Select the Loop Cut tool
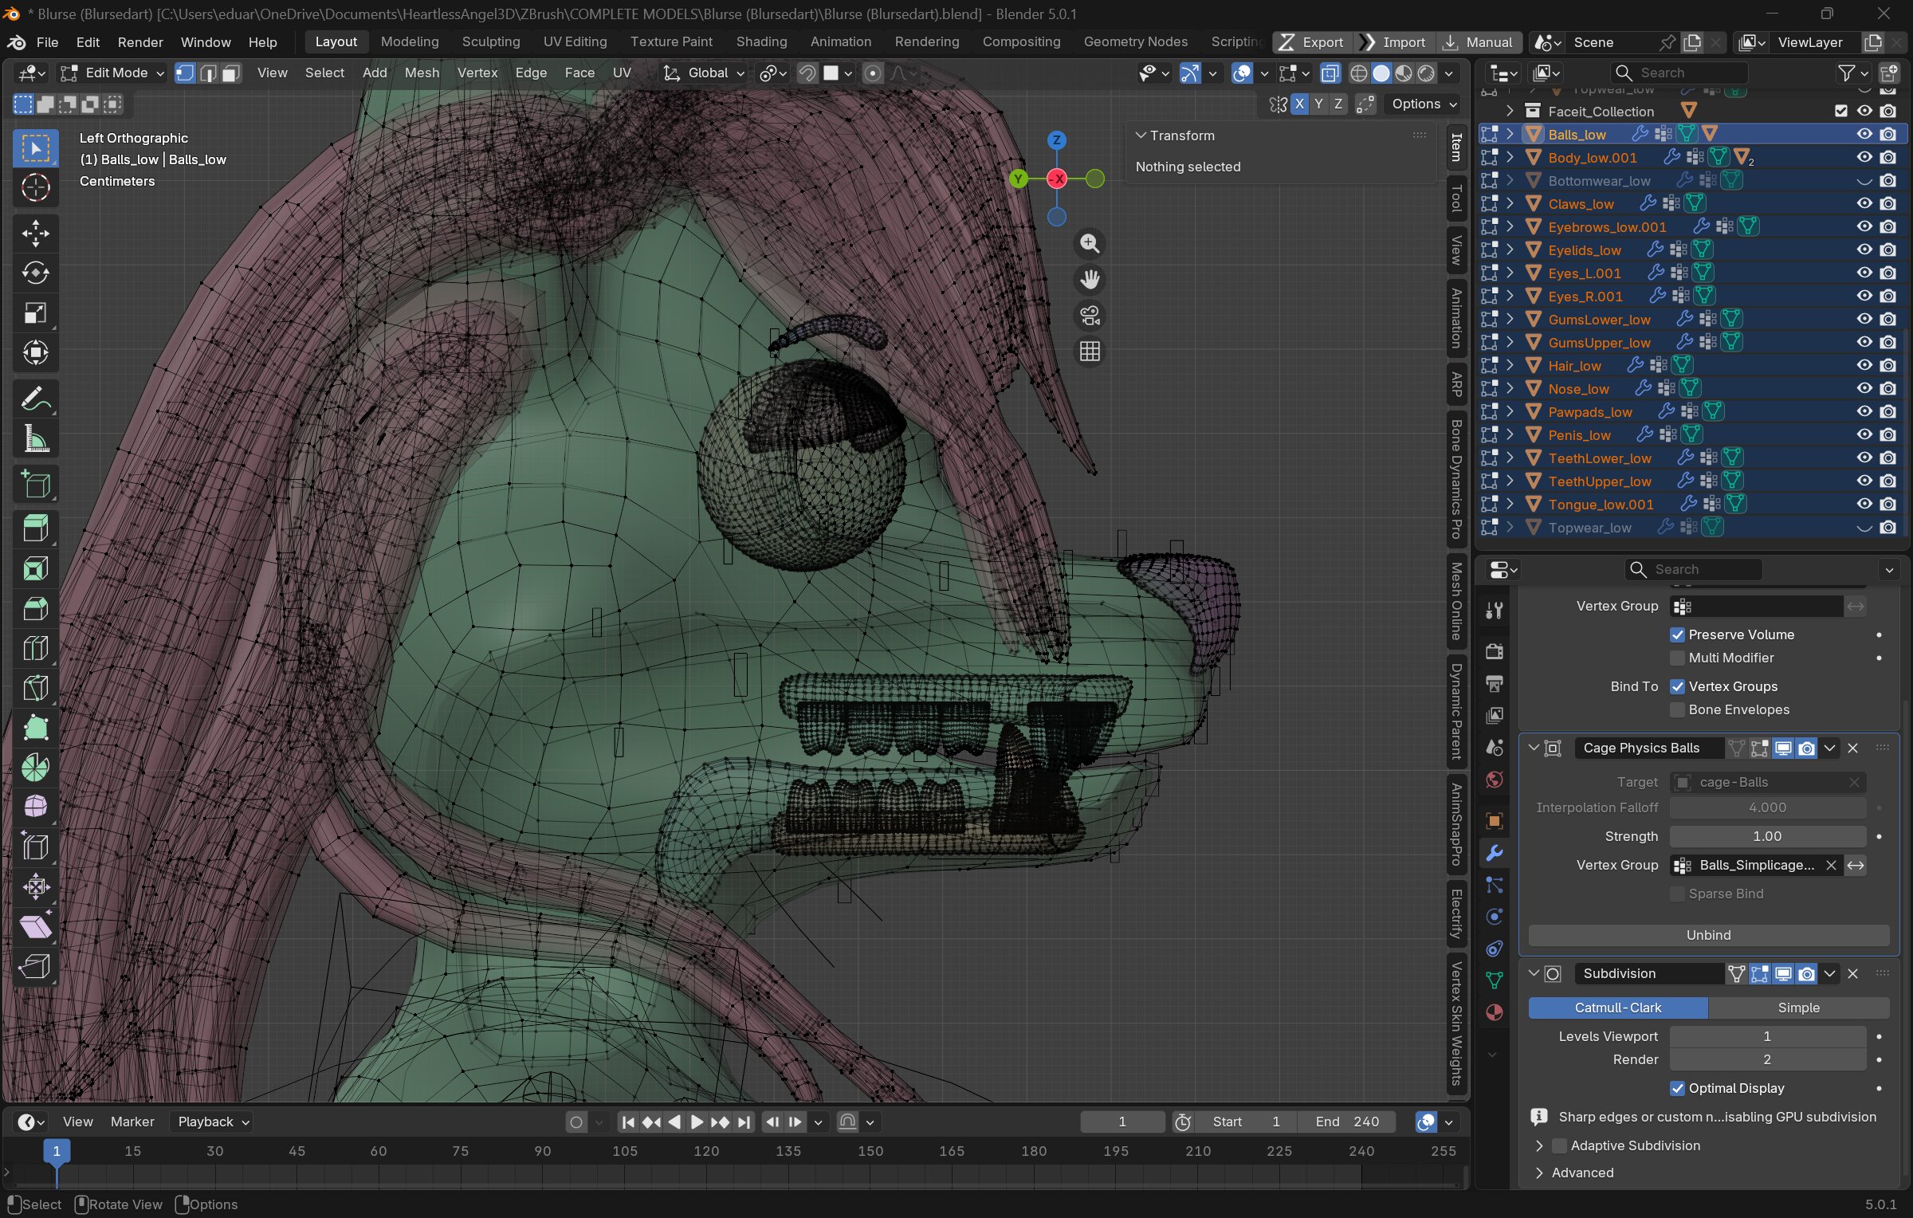The width and height of the screenshot is (1913, 1218). (35, 648)
